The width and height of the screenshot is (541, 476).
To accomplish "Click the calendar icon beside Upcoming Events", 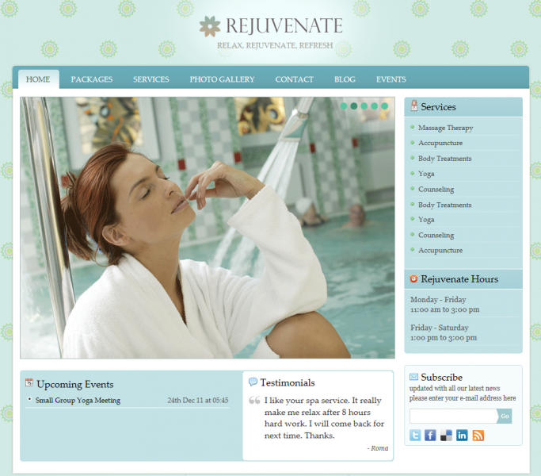I will 29,382.
